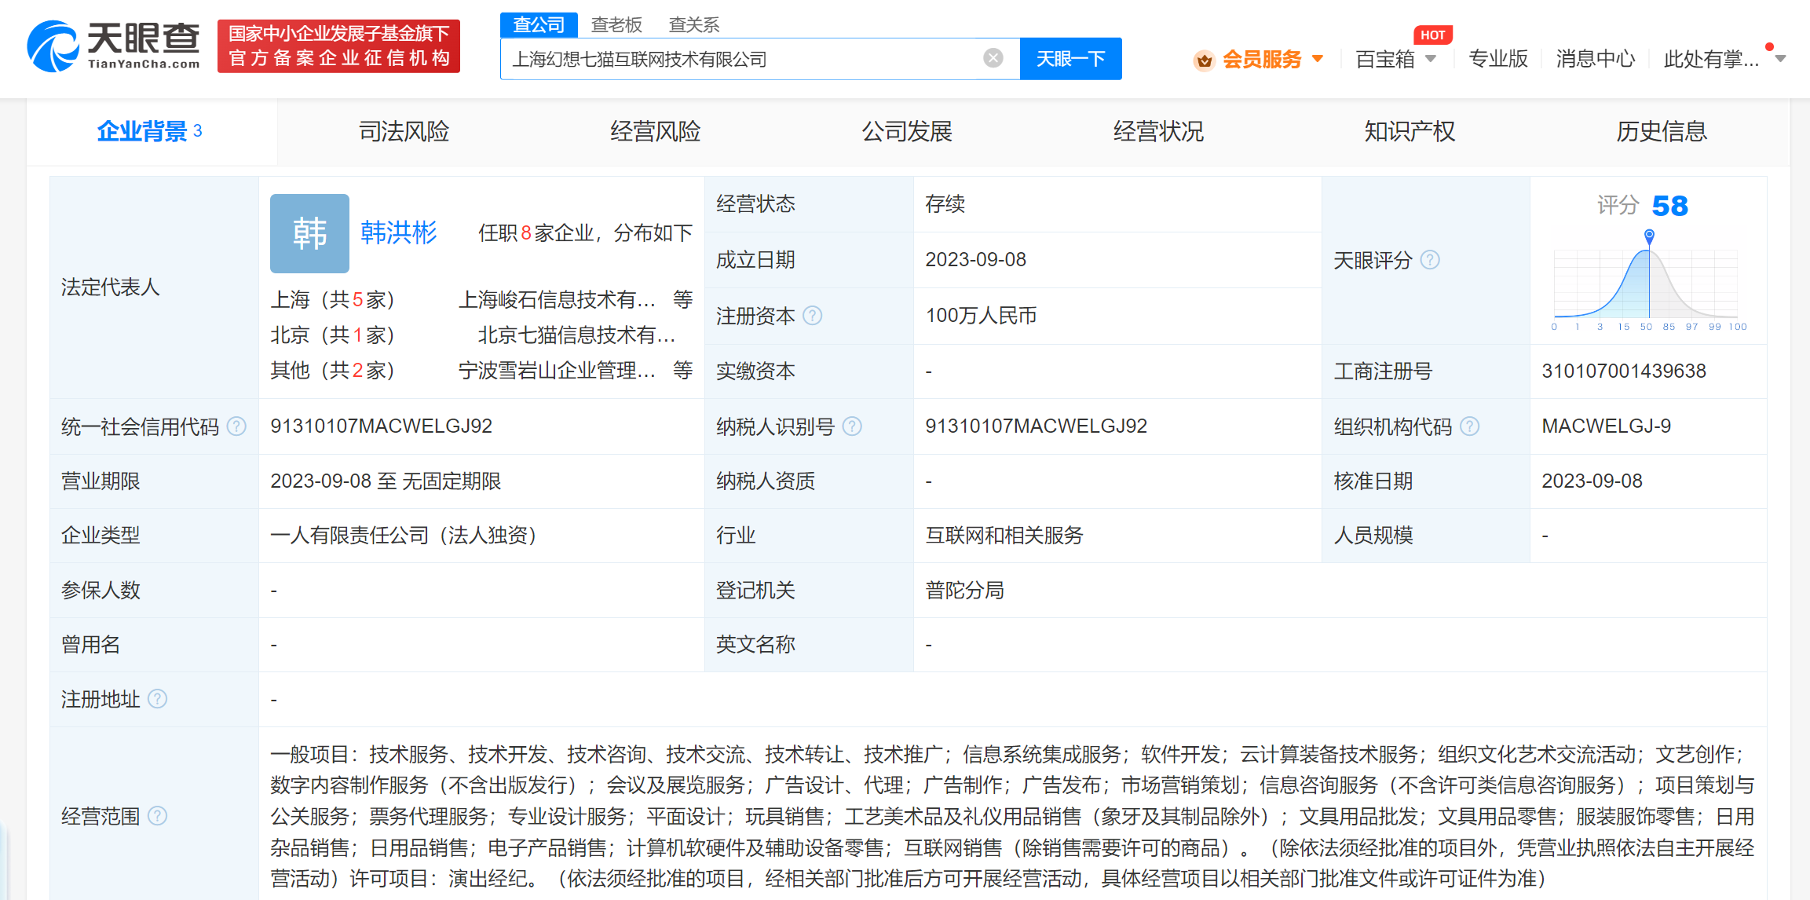Open the 经营风险 tab
Viewport: 1810px width, 900px height.
(655, 131)
